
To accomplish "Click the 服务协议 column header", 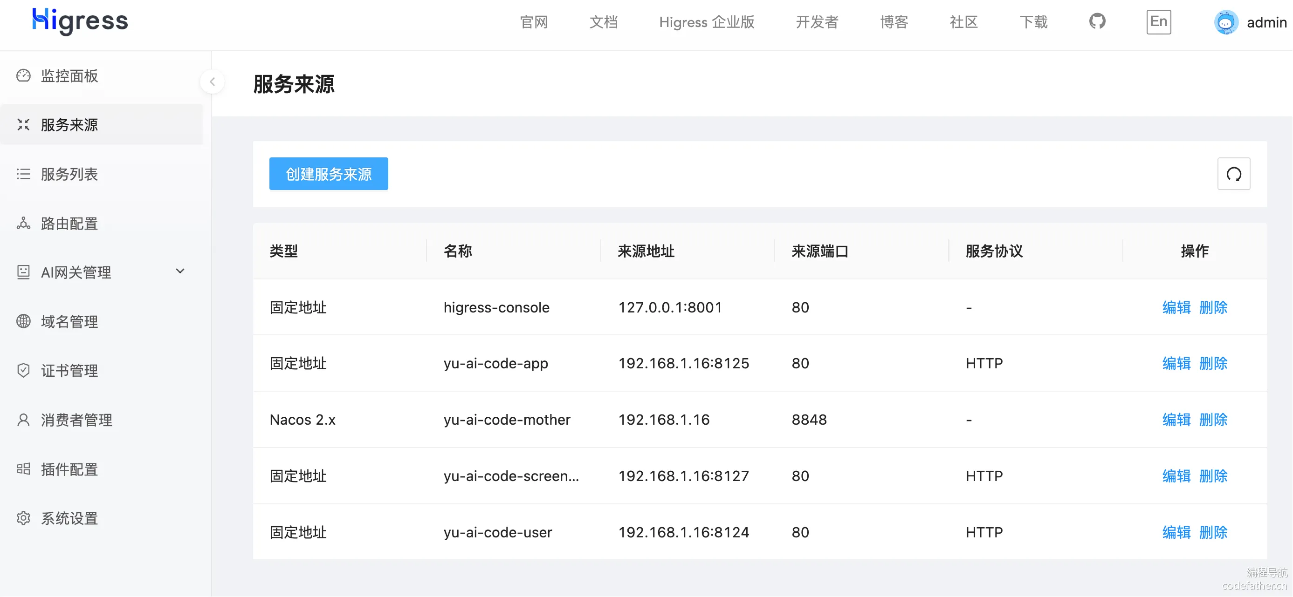I will (994, 251).
